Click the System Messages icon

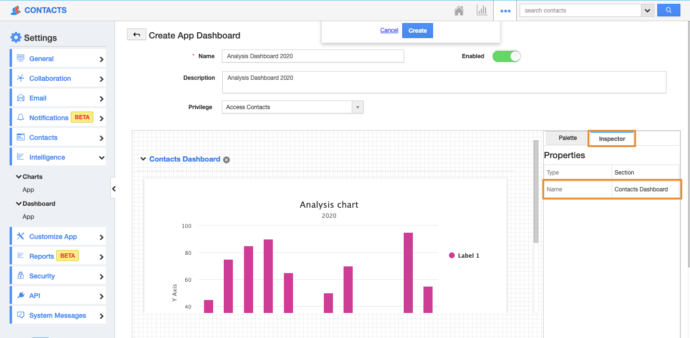point(21,315)
